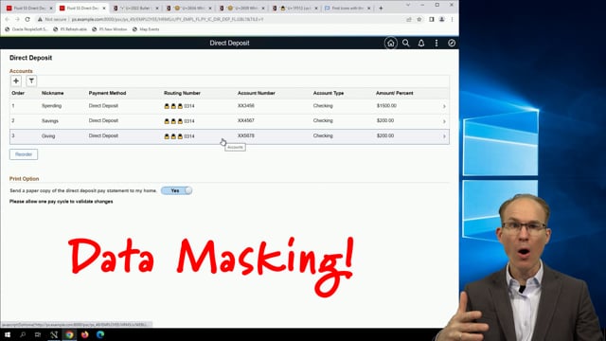Image resolution: width=606 pixels, height=341 pixels.
Task: Click the Reorder button
Action: click(x=24, y=154)
